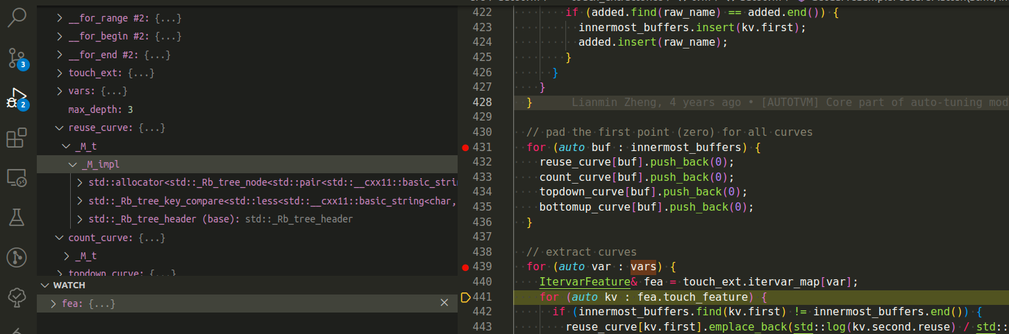
Task: Click the current-line debug arrow at line 441
Action: coord(466,297)
